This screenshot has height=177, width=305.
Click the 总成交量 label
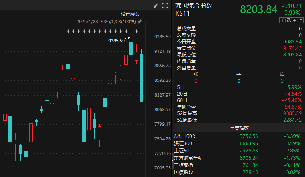click(186, 29)
